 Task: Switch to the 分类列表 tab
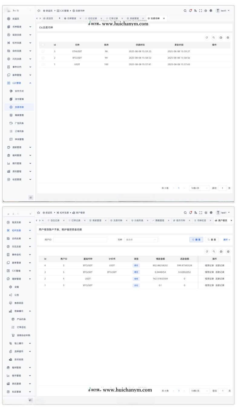click(x=139, y=221)
